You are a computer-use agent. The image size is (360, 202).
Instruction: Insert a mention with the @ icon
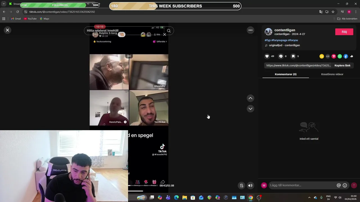click(339, 185)
